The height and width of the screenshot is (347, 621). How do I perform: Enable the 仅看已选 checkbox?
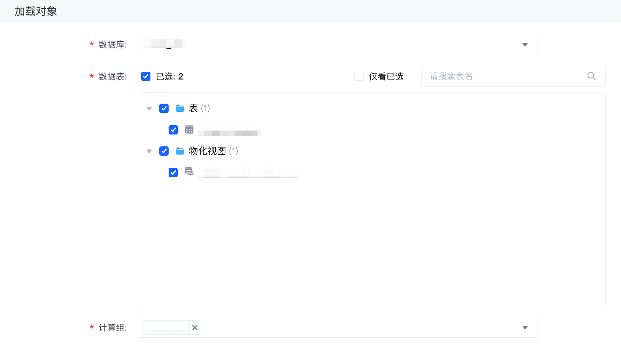[359, 77]
